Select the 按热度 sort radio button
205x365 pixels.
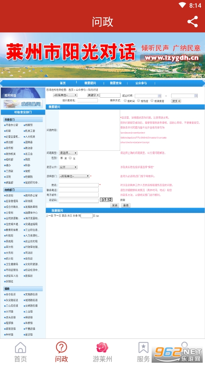(x=139, y=100)
